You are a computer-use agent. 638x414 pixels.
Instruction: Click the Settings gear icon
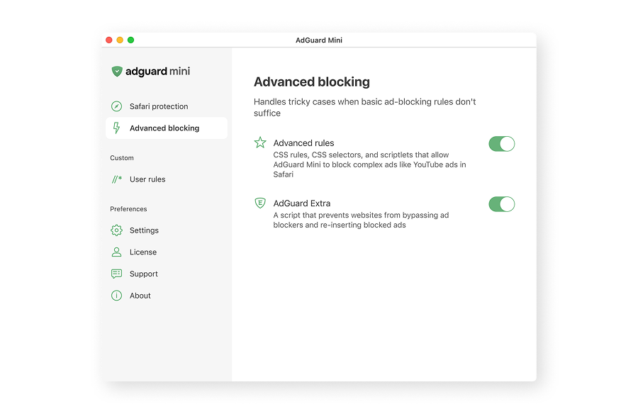click(x=117, y=230)
